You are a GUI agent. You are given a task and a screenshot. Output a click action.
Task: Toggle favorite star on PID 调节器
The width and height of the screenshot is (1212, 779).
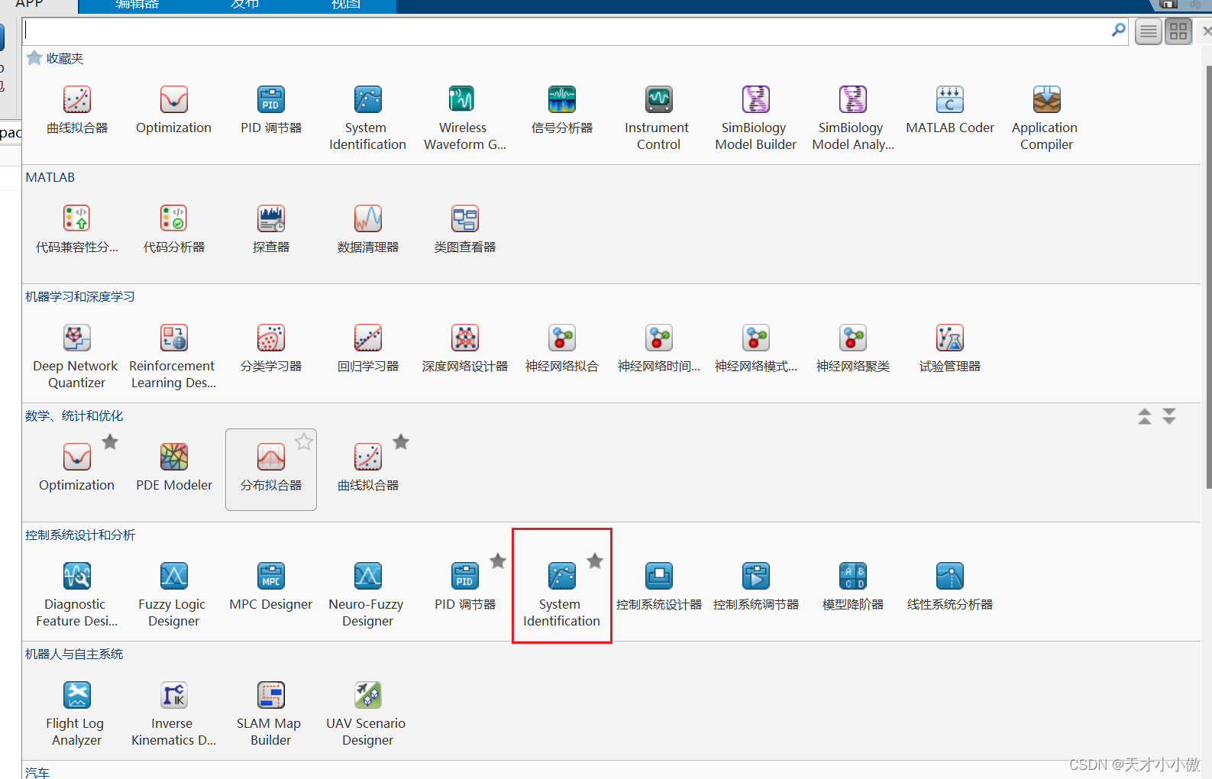pos(498,561)
